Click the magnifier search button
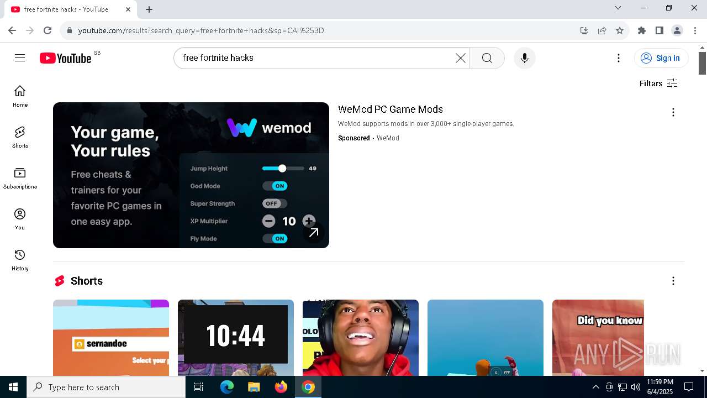Image resolution: width=707 pixels, height=398 pixels. 487,58
